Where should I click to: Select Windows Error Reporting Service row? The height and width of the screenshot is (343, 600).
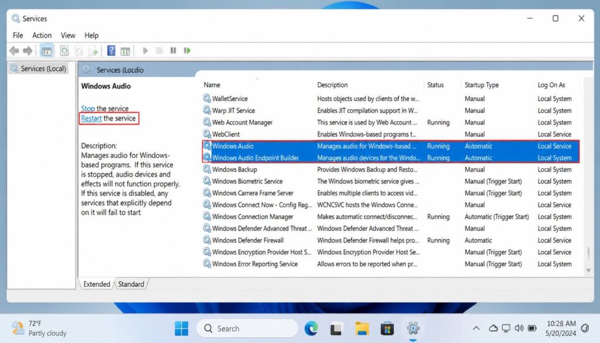click(x=391, y=264)
